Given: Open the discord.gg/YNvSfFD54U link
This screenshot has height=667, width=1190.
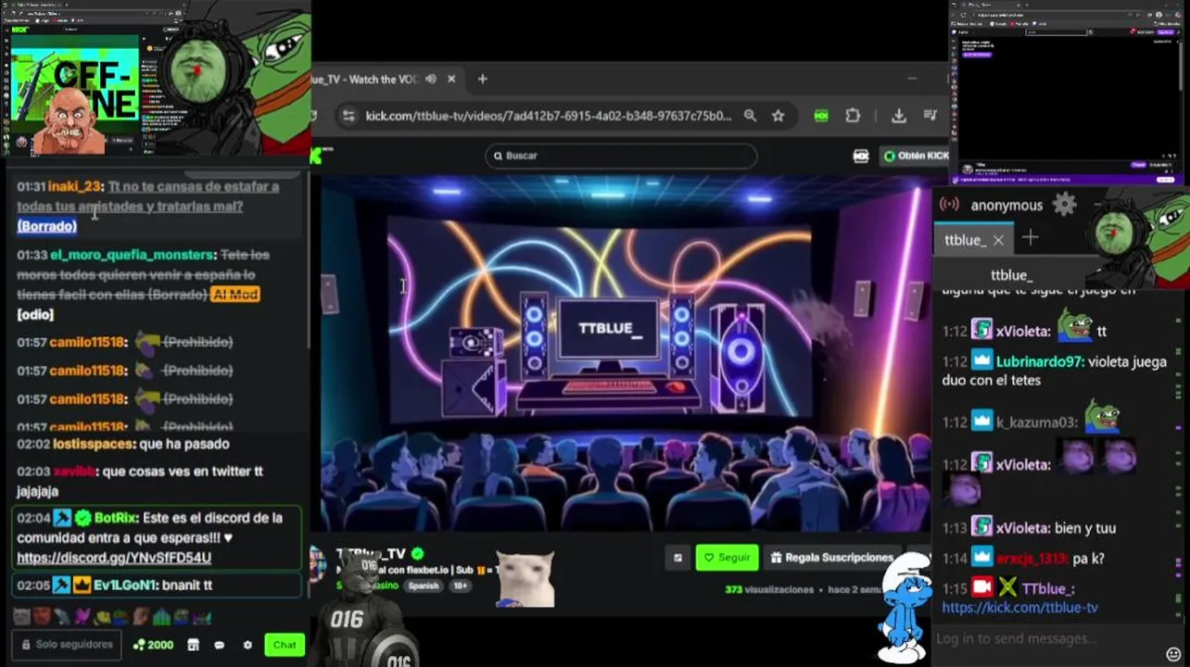Looking at the screenshot, I should [x=114, y=558].
